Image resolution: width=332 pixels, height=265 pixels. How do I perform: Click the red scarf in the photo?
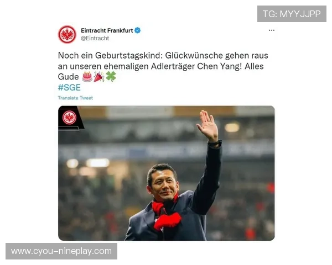click(x=166, y=213)
